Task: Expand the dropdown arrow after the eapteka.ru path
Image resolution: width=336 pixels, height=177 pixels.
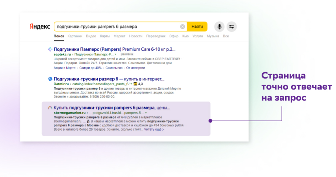Action: click(115, 55)
